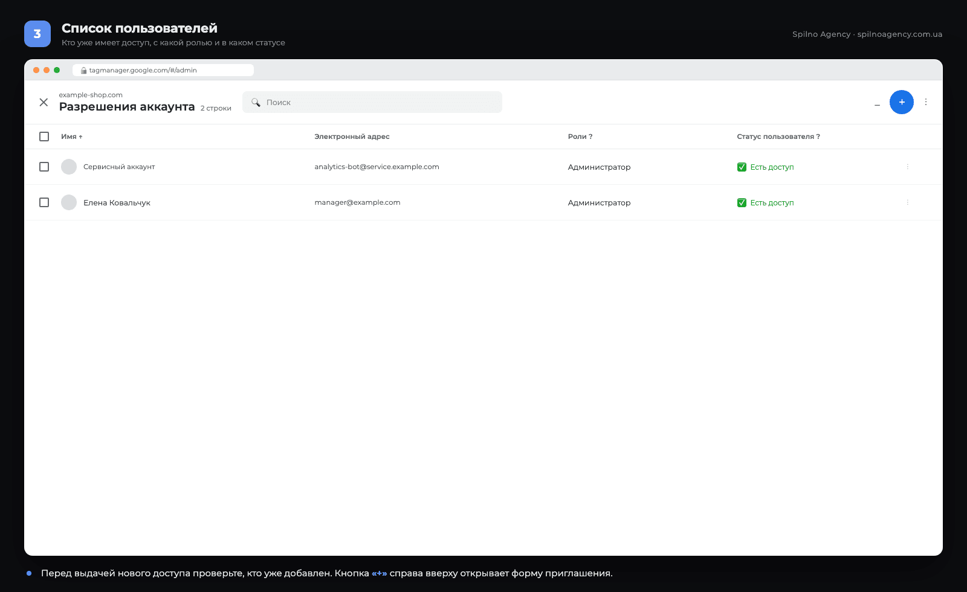Image resolution: width=967 pixels, height=592 pixels.
Task: Select the name Елена Ковальчук
Action: coord(117,202)
